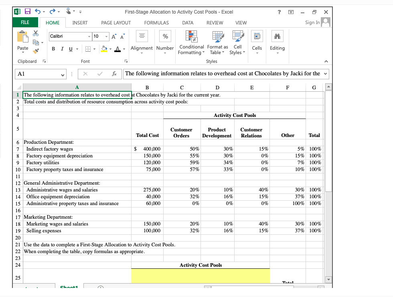Open the PAGE LAYOUT ribbon tab
This screenshot has height=298, width=393.
[115, 23]
